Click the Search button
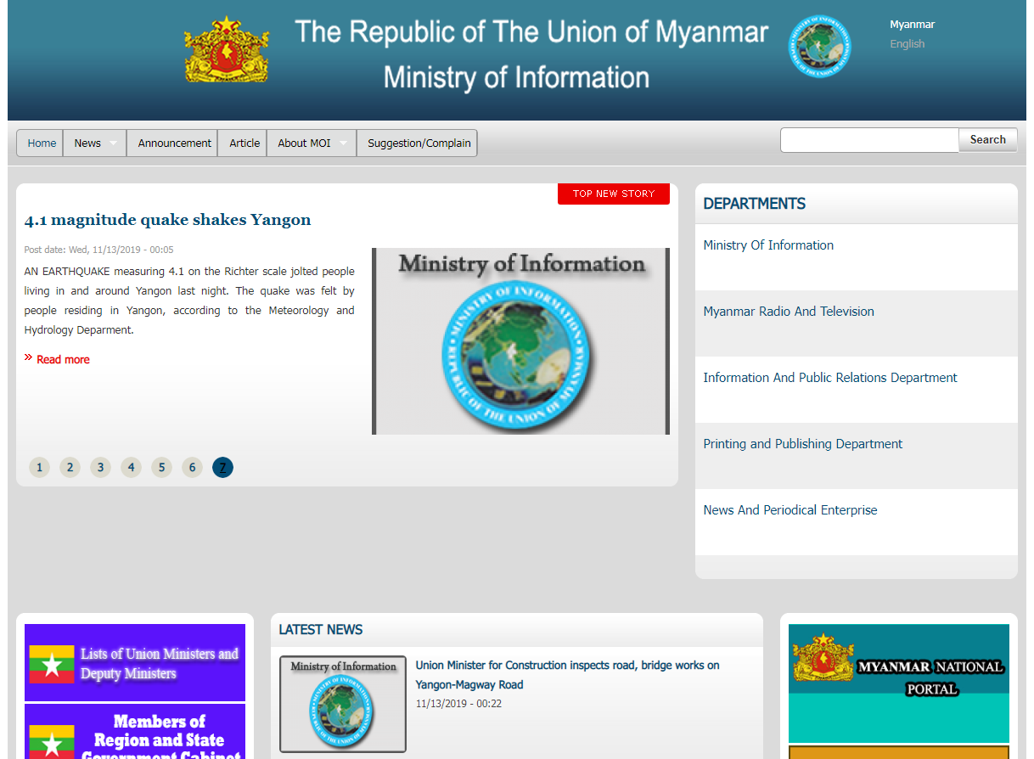1034x759 pixels. [988, 140]
